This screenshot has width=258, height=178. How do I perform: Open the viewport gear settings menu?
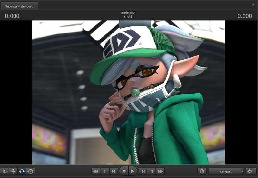[x=251, y=172]
